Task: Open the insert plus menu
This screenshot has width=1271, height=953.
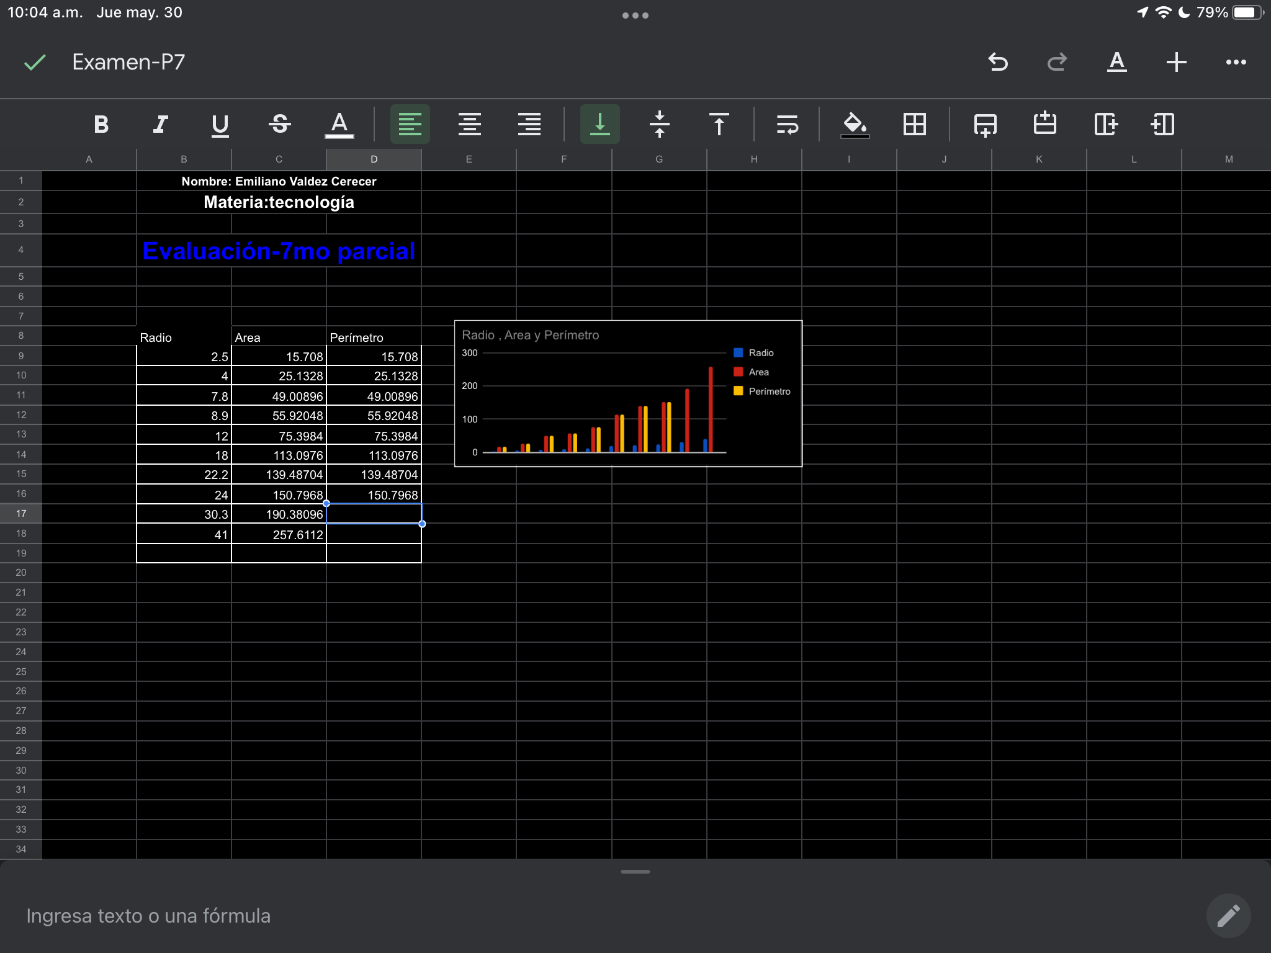Action: [1176, 62]
